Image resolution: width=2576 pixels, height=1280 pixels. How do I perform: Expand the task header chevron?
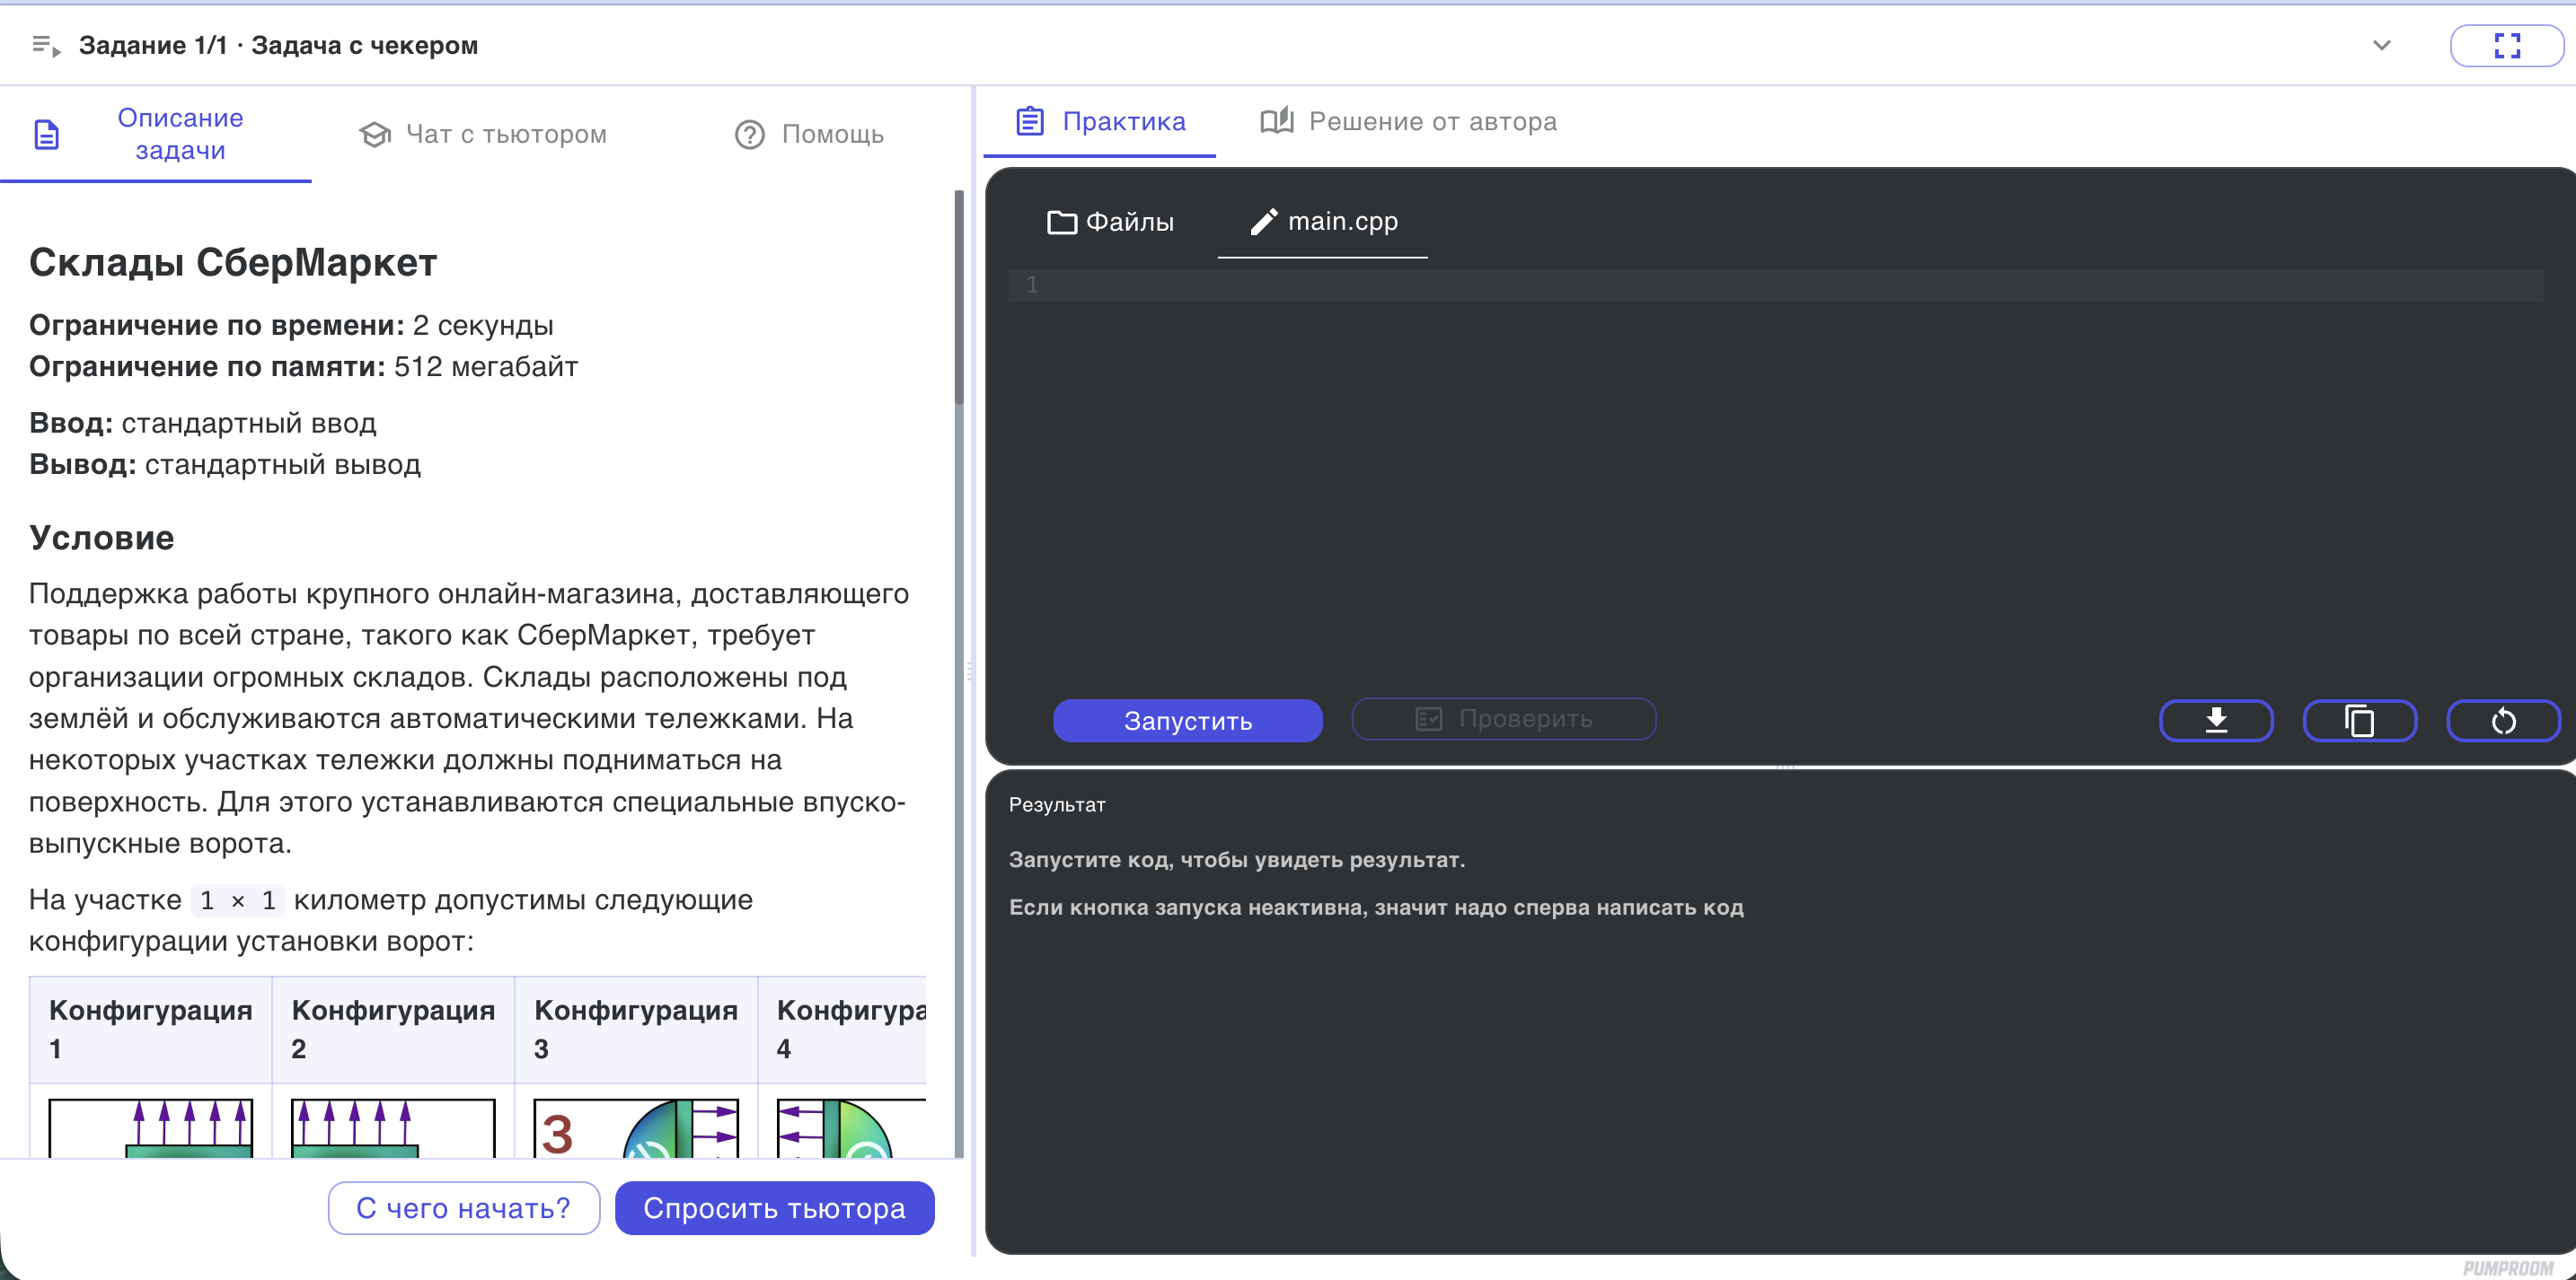tap(2381, 45)
